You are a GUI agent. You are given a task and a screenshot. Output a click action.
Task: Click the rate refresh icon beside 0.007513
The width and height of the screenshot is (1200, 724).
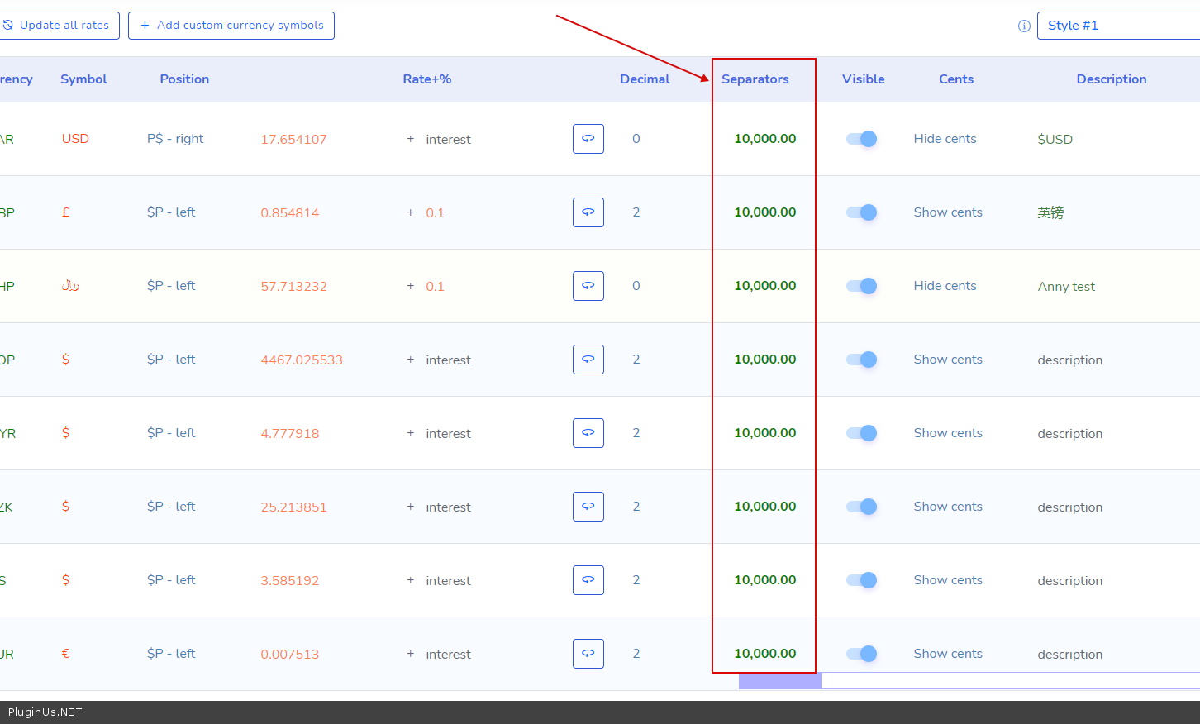588,654
